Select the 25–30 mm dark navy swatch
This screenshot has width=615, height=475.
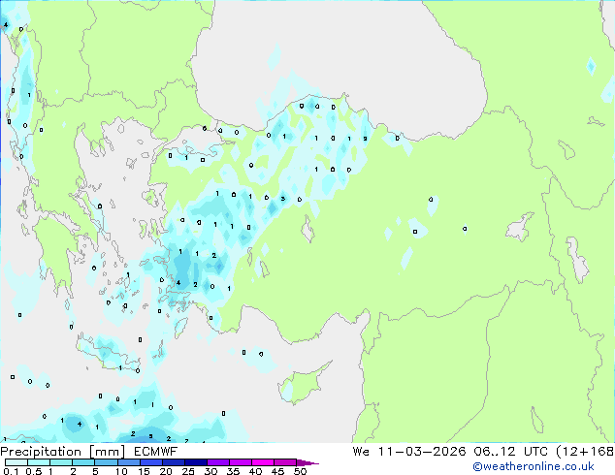[195, 462]
